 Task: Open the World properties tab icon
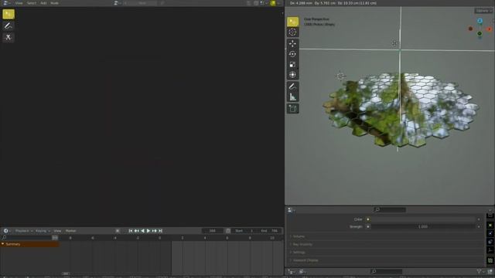490,216
